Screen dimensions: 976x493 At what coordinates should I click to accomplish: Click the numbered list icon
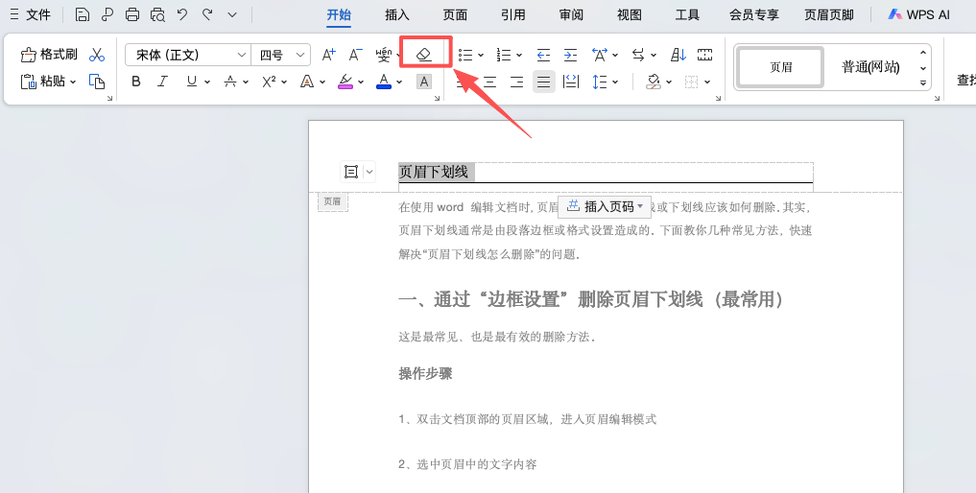(504, 55)
